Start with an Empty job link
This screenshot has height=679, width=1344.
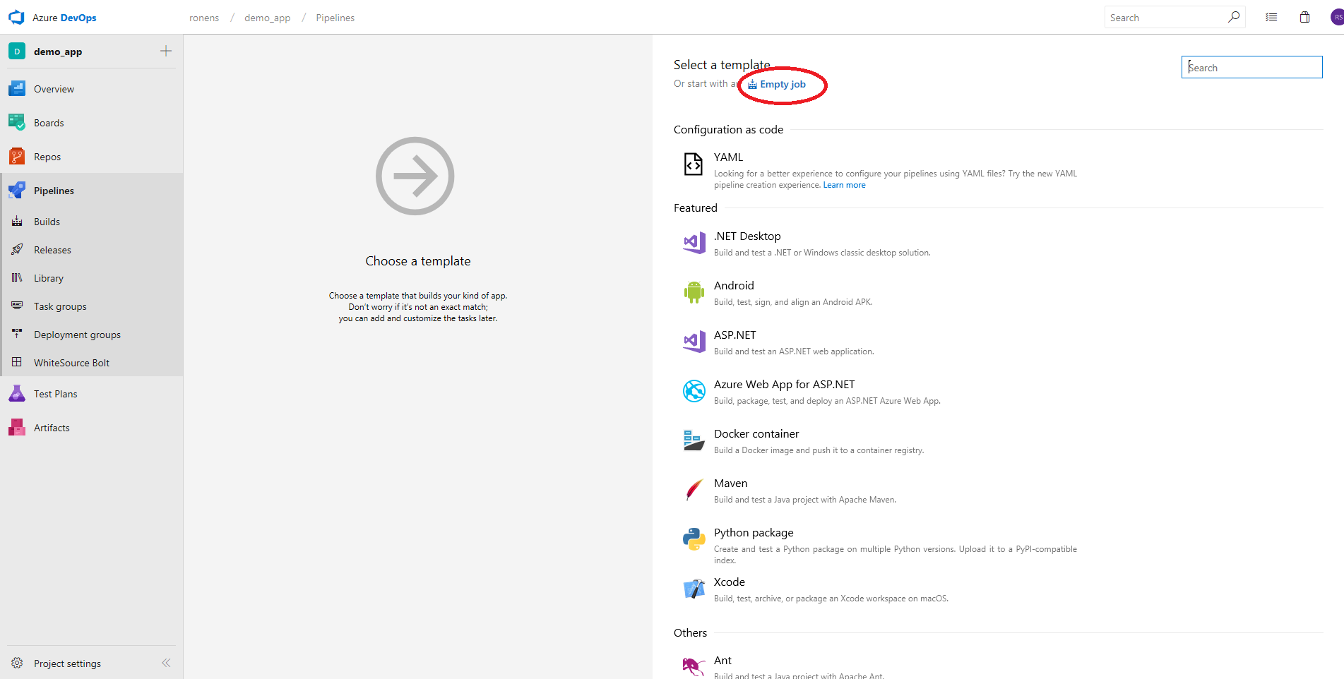pyautogui.click(x=782, y=84)
